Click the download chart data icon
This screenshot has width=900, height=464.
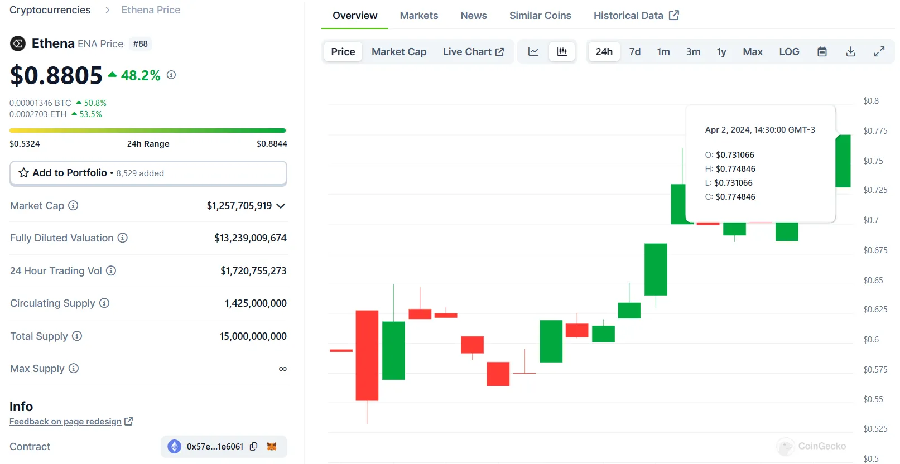850,52
